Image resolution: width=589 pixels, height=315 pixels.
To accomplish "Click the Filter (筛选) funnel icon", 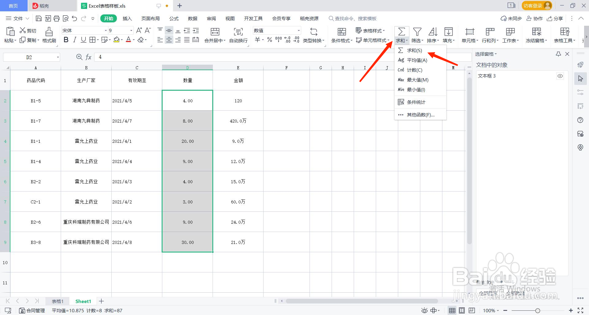I will click(417, 32).
